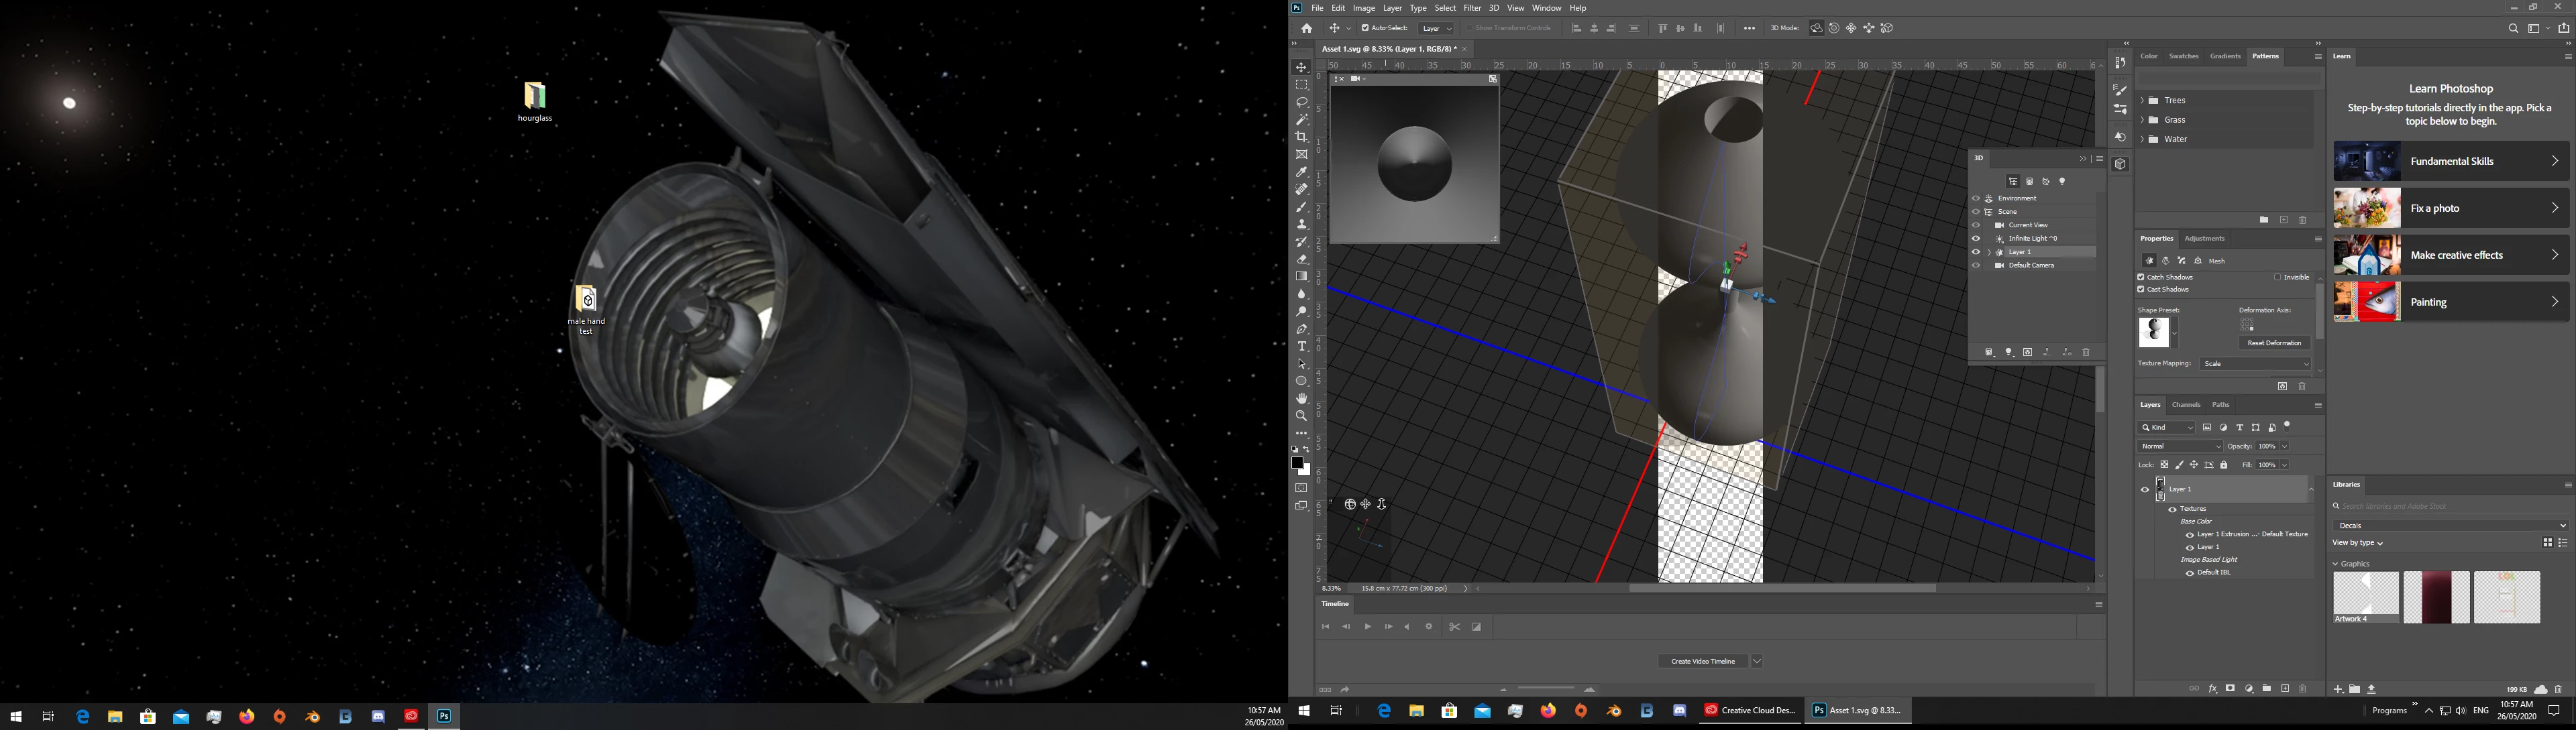Enable the Invisible checkbox

(x=2277, y=277)
